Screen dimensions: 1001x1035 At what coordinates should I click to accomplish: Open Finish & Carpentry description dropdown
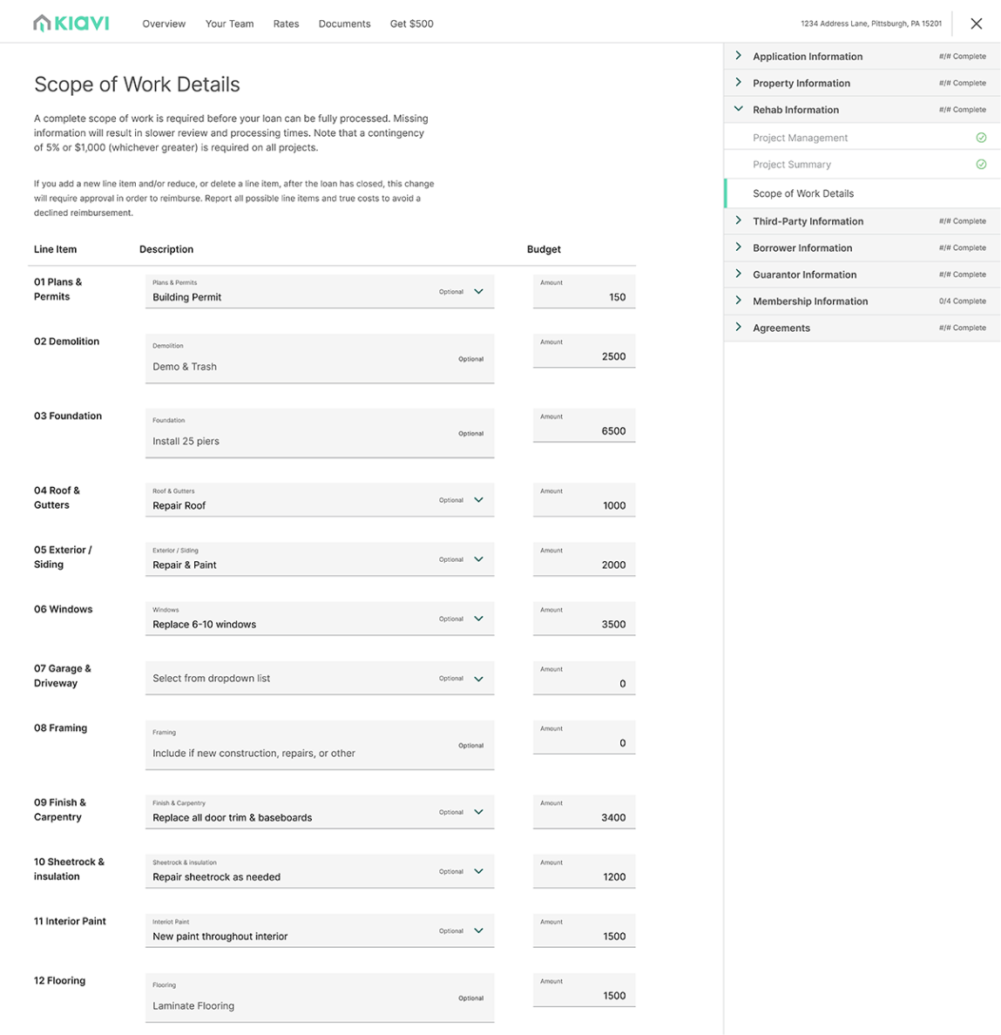(320, 812)
